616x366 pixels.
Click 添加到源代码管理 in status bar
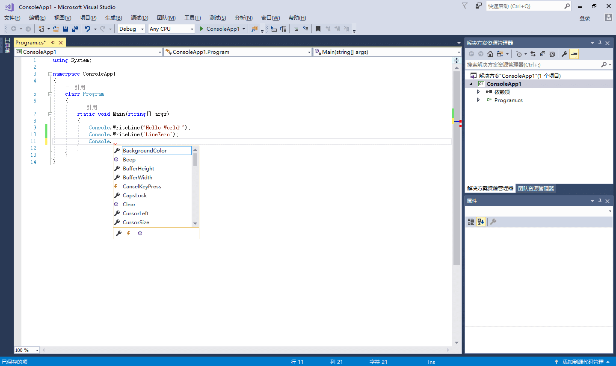[x=583, y=362]
